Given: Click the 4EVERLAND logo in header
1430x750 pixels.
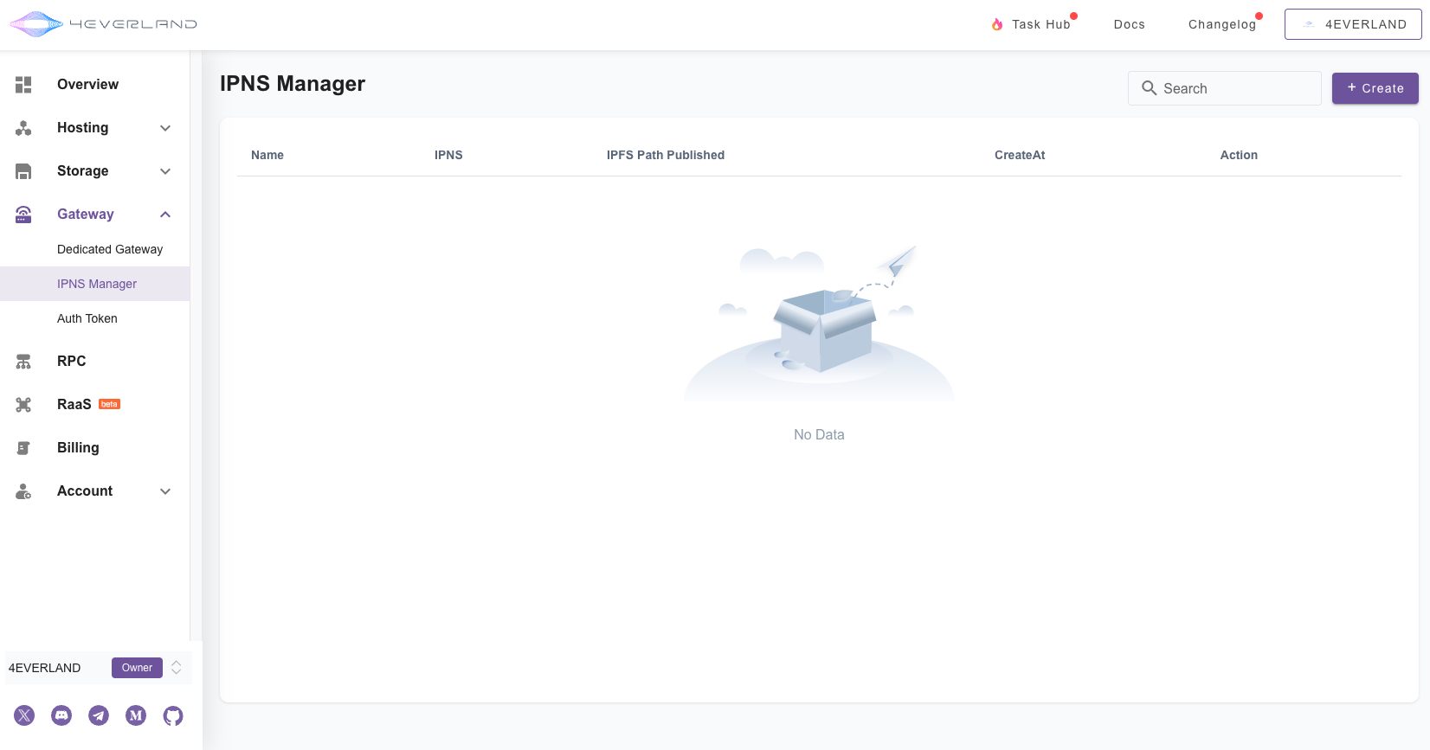Looking at the screenshot, I should (103, 24).
